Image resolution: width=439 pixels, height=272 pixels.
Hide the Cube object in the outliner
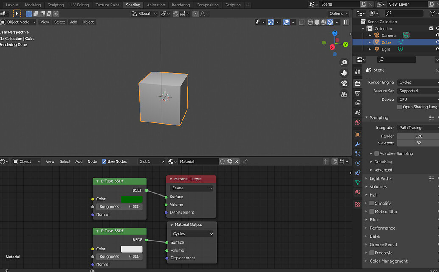pos(437,42)
